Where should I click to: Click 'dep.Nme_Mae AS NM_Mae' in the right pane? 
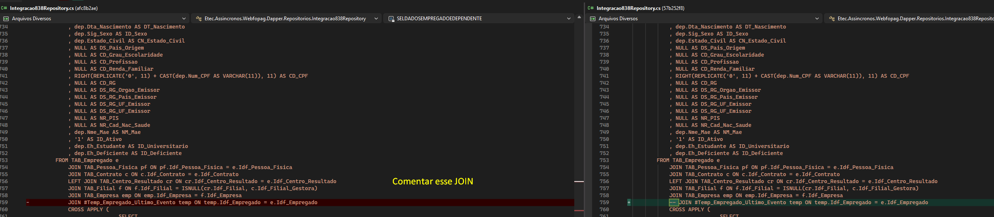tap(709, 132)
